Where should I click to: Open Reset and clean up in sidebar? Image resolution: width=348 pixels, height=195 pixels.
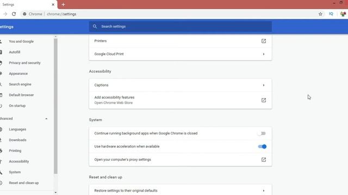click(x=24, y=183)
